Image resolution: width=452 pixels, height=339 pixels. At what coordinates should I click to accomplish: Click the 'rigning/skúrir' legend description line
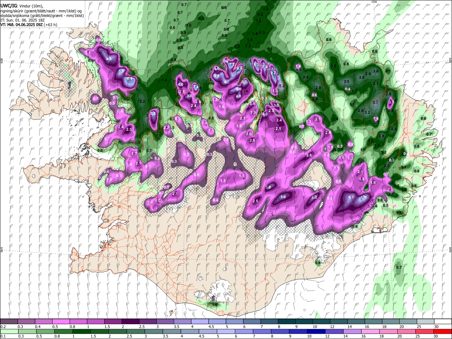(x=41, y=11)
